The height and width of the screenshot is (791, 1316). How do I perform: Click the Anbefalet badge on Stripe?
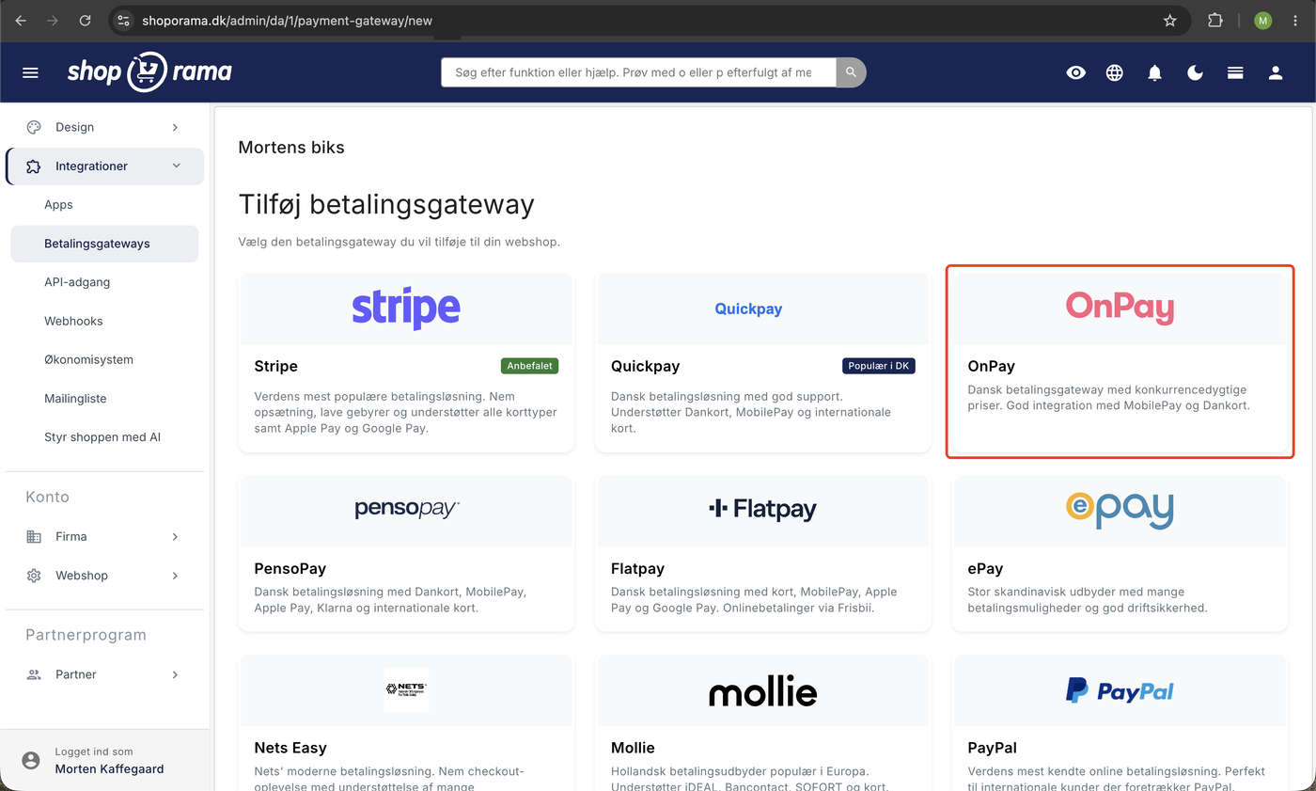(530, 366)
